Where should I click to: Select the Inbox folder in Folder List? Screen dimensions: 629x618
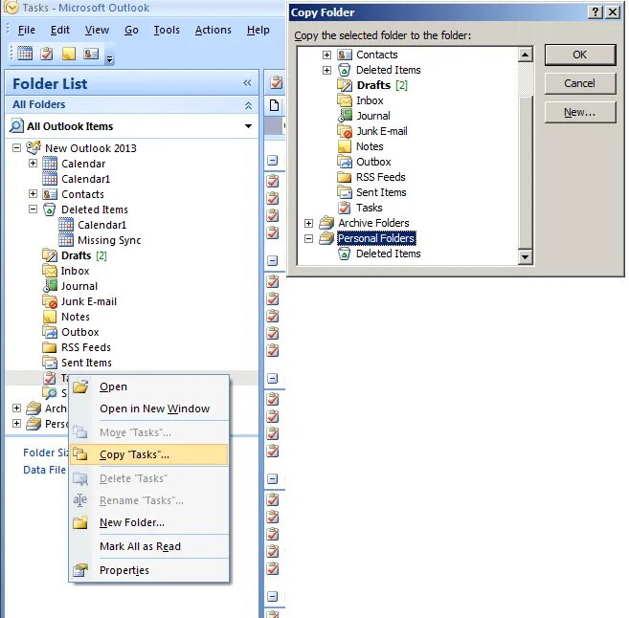pyautogui.click(x=75, y=271)
